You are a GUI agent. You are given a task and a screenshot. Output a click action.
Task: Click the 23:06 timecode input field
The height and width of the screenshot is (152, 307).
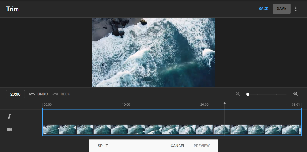pos(16,94)
